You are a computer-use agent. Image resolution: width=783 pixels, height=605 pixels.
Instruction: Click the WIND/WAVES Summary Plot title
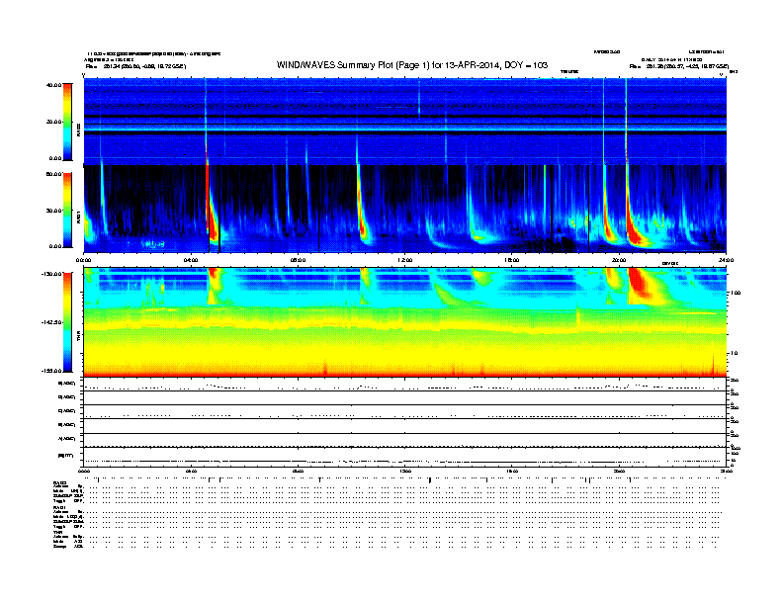tap(412, 65)
